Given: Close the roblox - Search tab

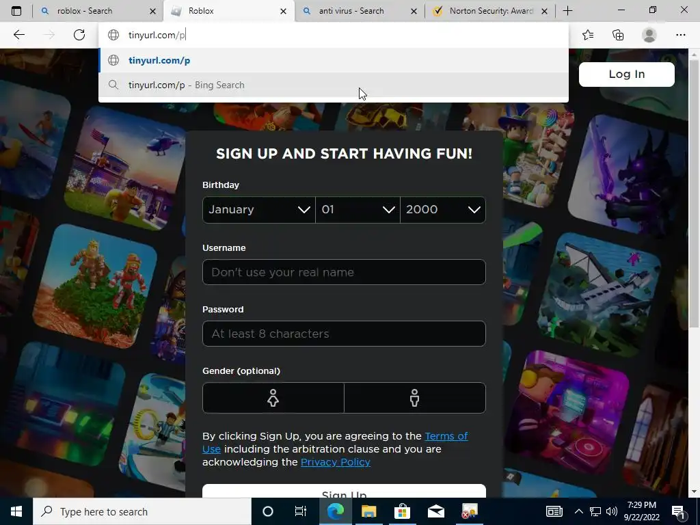Looking at the screenshot, I should pos(152,11).
